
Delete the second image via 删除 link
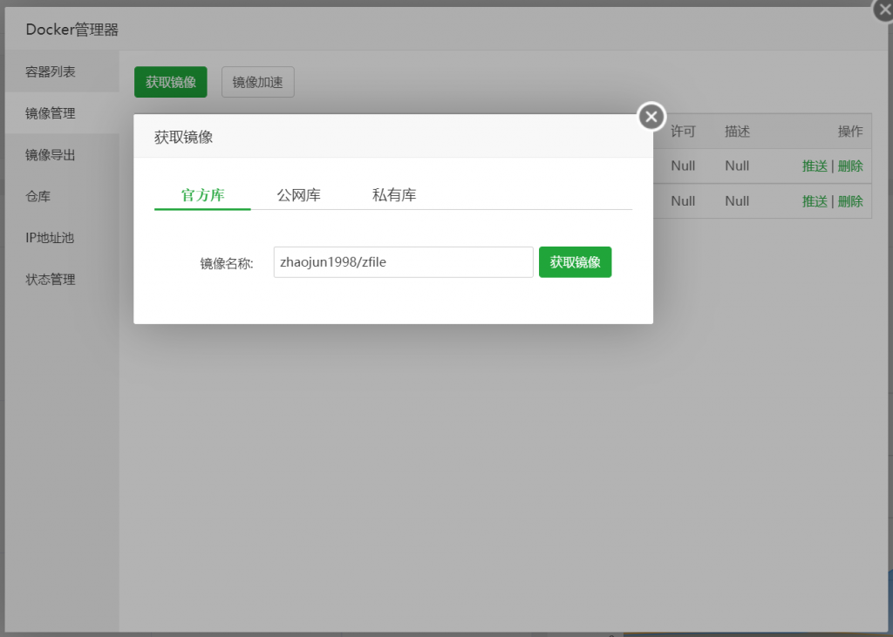850,201
